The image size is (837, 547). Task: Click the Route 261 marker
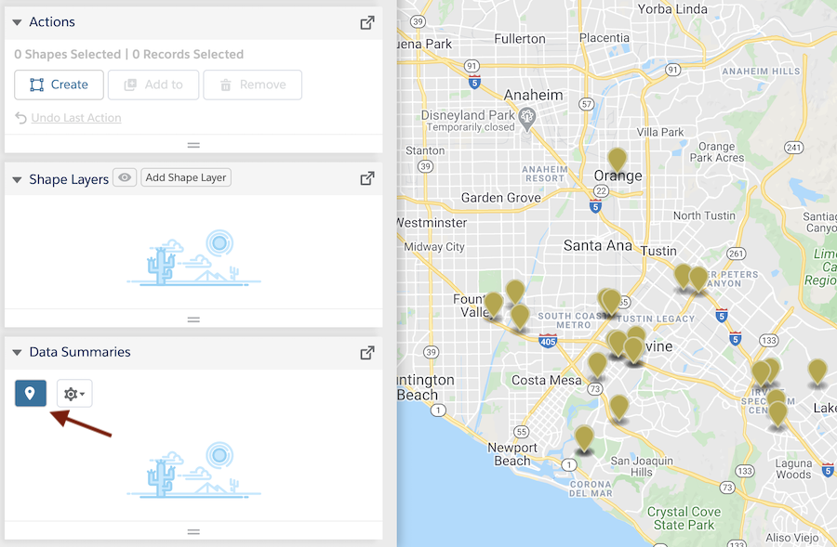[x=737, y=254]
